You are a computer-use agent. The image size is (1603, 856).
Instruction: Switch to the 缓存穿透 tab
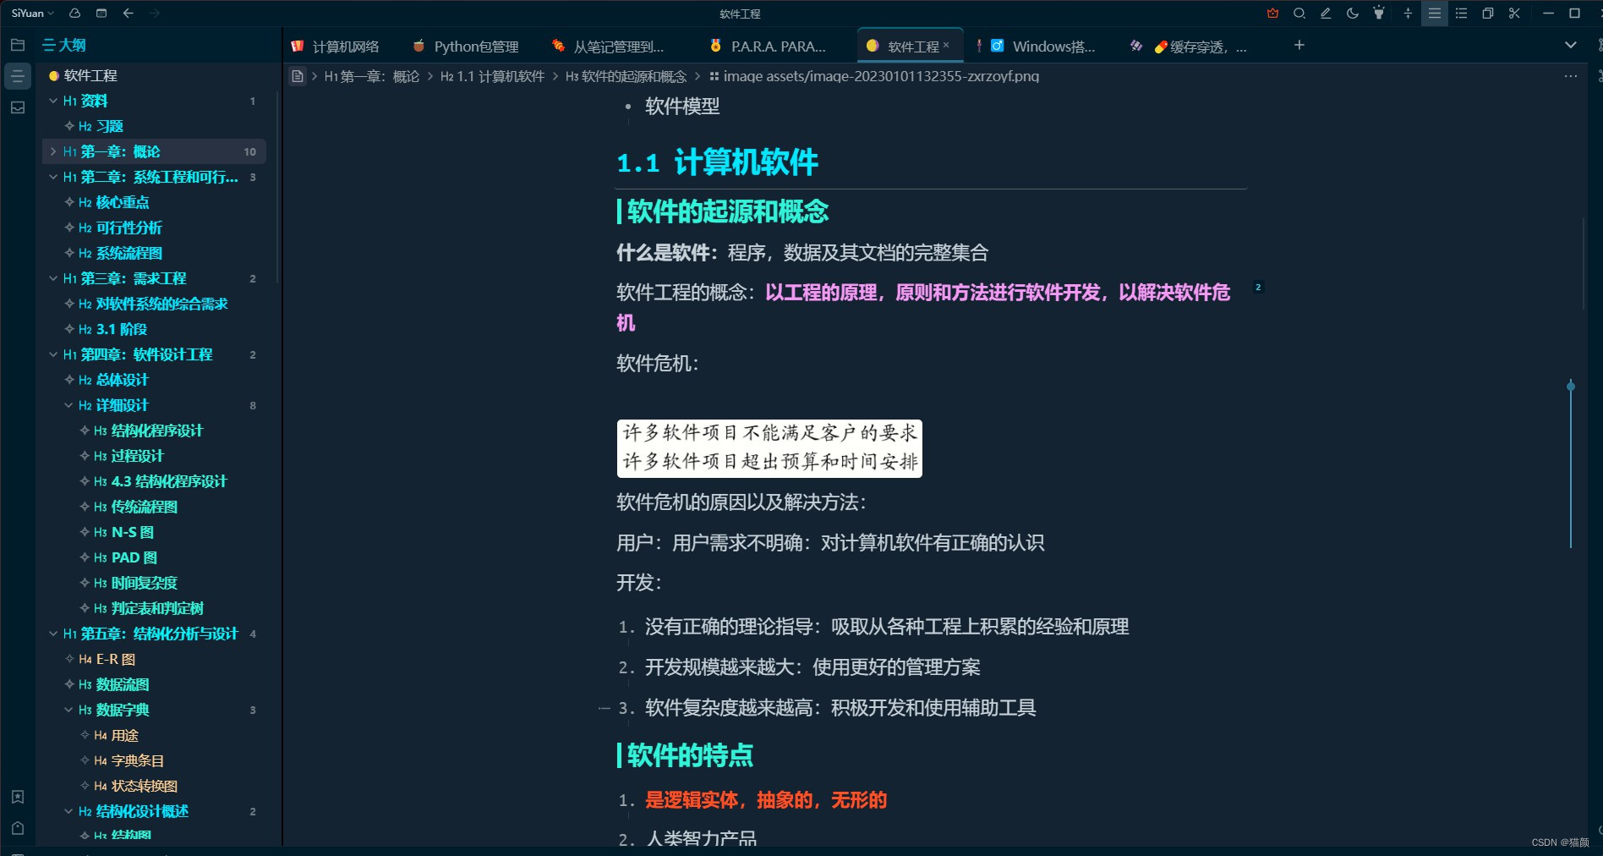1188,46
